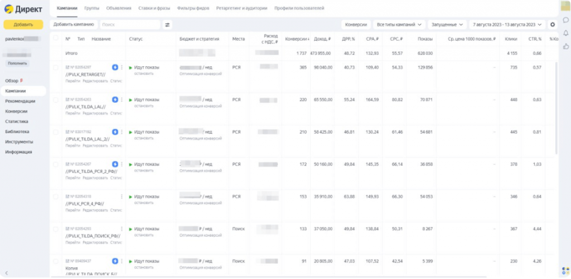Tick the select-all checkbox in table header

[56, 39]
